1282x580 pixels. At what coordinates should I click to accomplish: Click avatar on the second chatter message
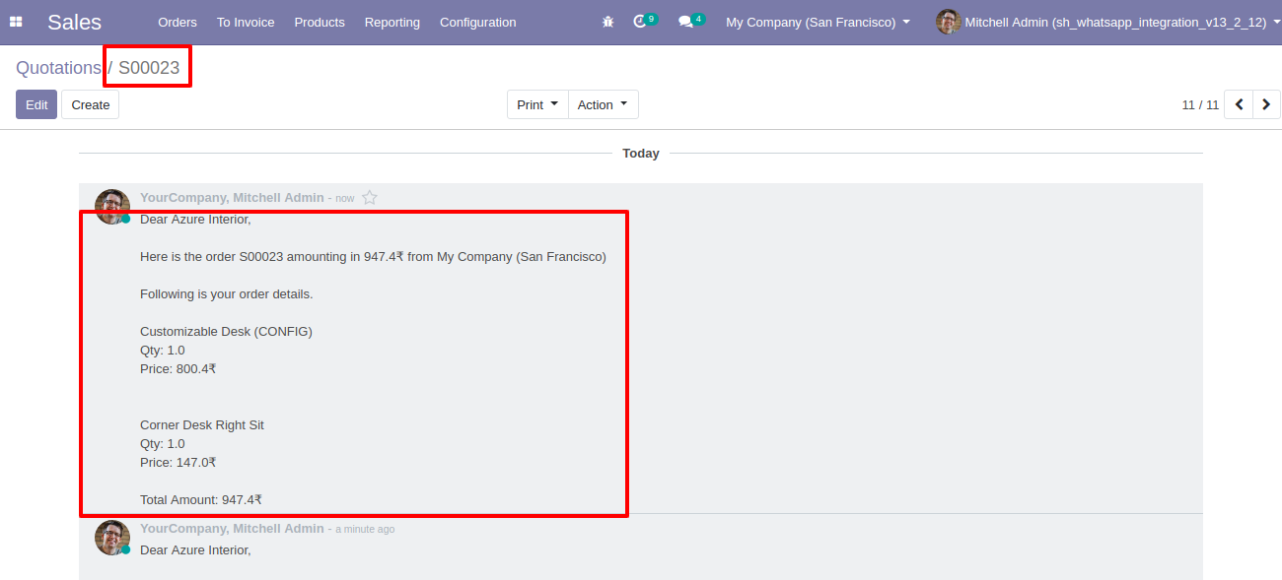[x=112, y=538]
